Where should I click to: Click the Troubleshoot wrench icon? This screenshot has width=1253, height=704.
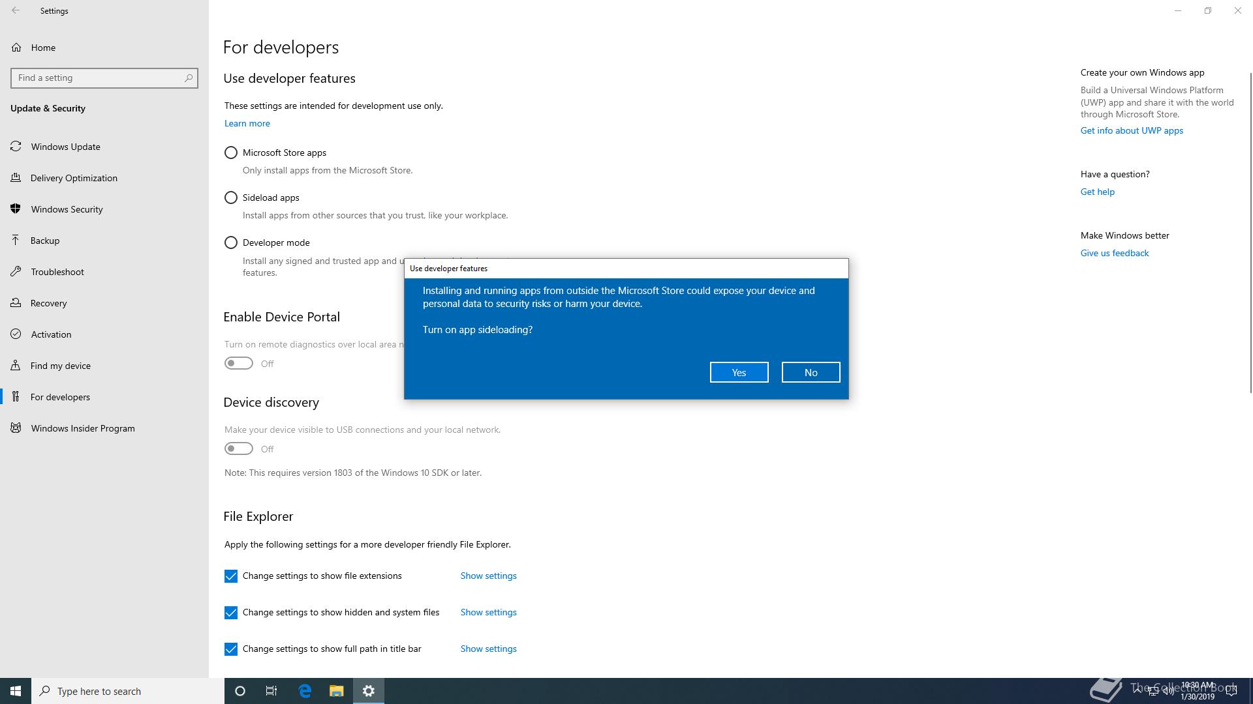tap(16, 272)
